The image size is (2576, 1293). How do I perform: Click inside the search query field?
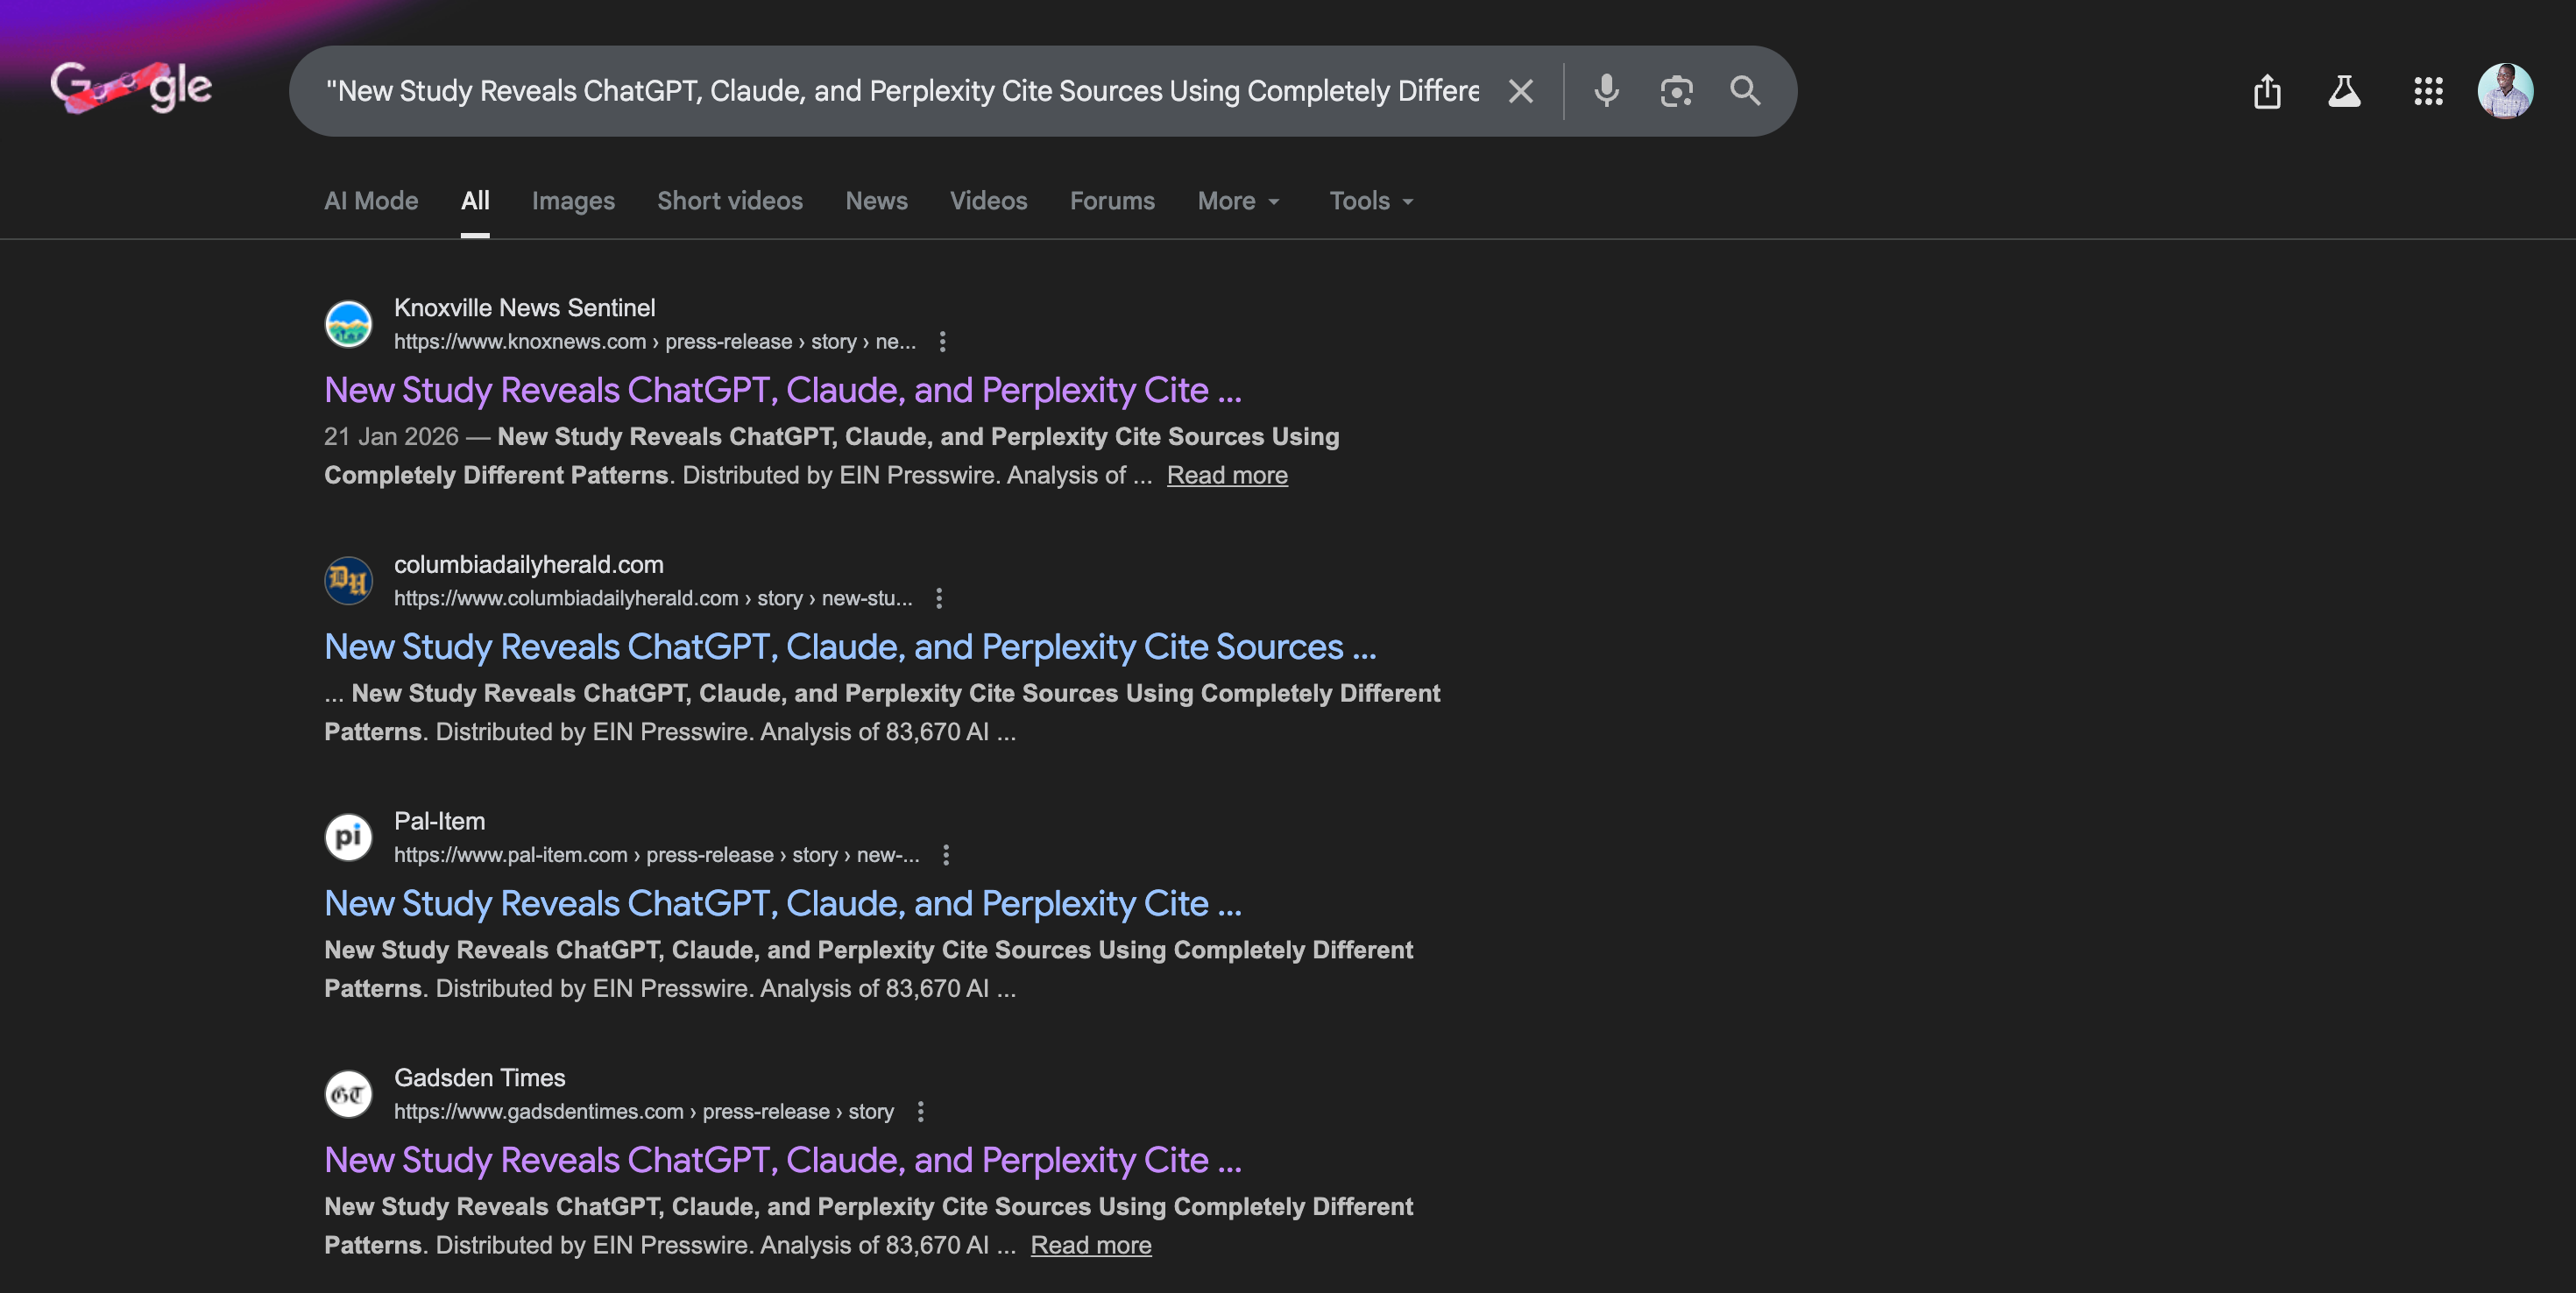click(x=900, y=91)
